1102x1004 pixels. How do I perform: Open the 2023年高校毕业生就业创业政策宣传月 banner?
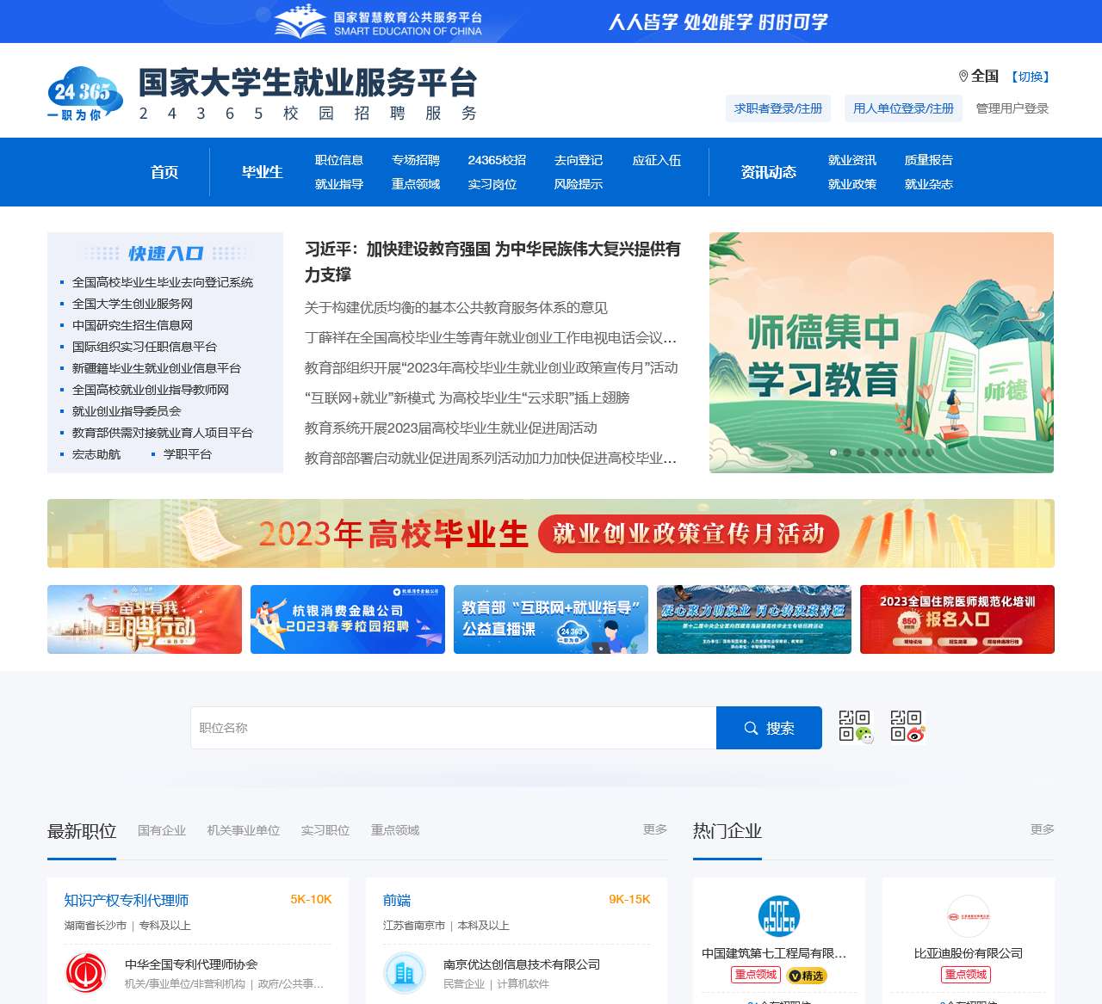(x=551, y=533)
